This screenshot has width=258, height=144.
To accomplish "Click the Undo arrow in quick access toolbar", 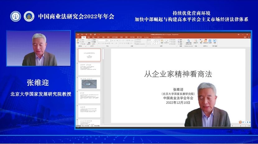I will pyautogui.click(x=82, y=34).
